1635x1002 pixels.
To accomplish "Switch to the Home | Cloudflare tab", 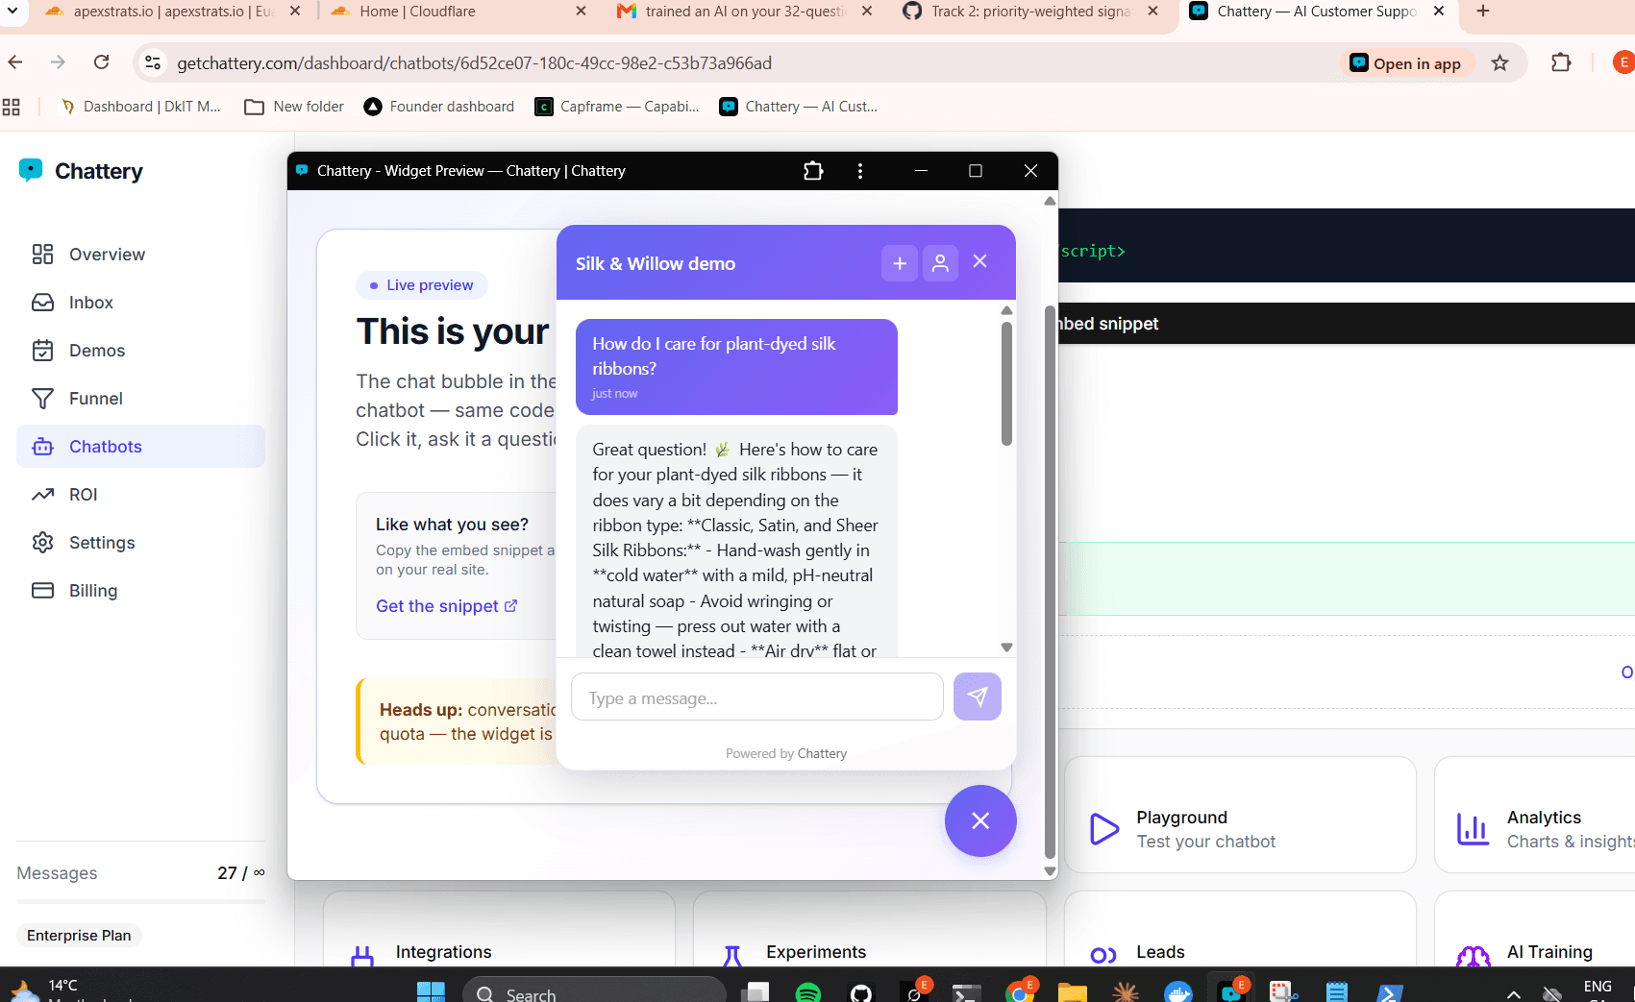I will click(457, 12).
